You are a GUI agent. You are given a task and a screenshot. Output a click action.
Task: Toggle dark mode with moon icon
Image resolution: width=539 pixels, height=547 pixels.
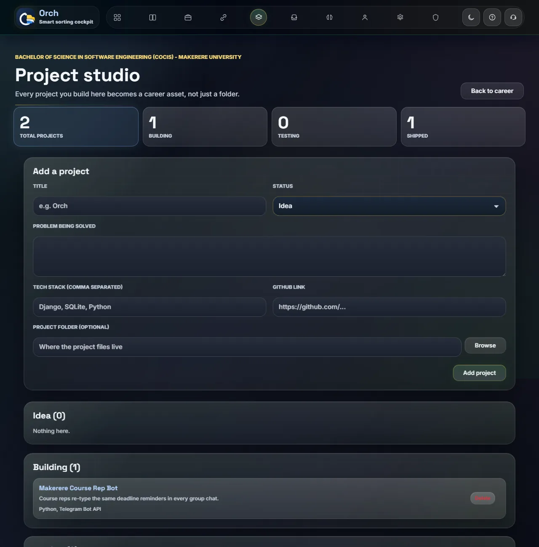click(x=471, y=17)
